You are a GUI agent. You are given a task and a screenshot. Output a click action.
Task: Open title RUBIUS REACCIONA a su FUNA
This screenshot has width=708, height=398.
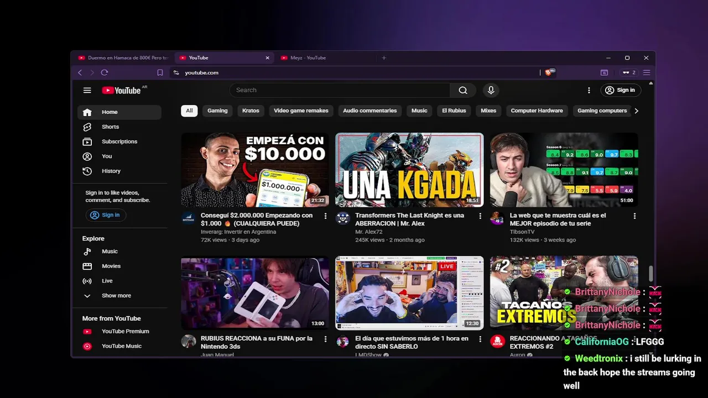pyautogui.click(x=257, y=342)
